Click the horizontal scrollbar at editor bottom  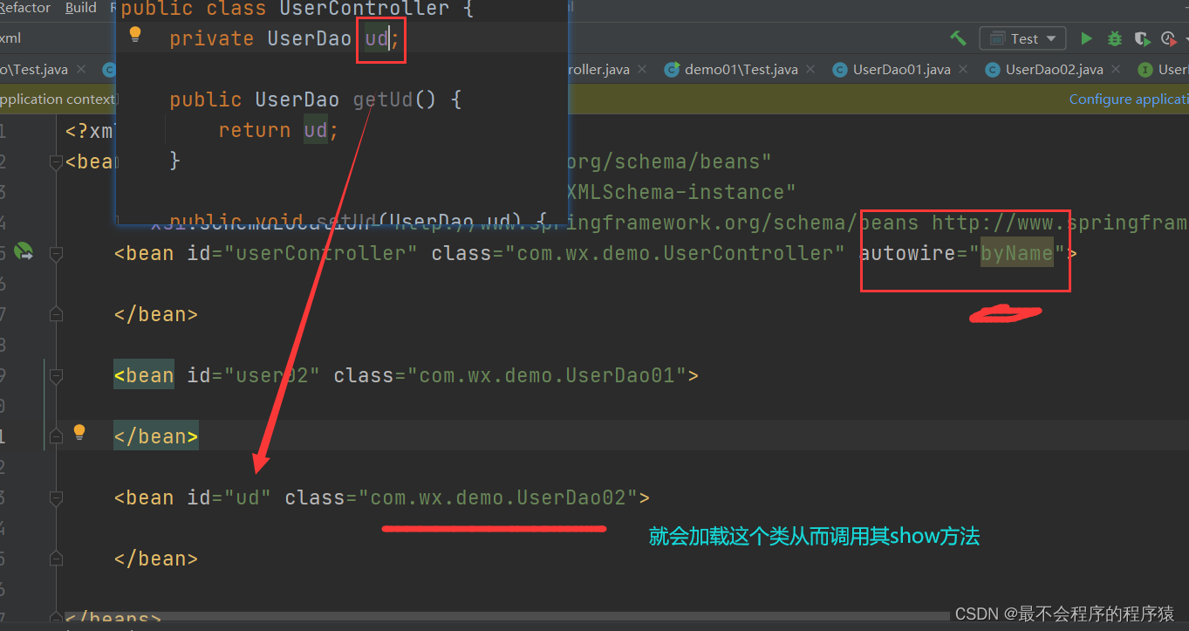click(506, 616)
